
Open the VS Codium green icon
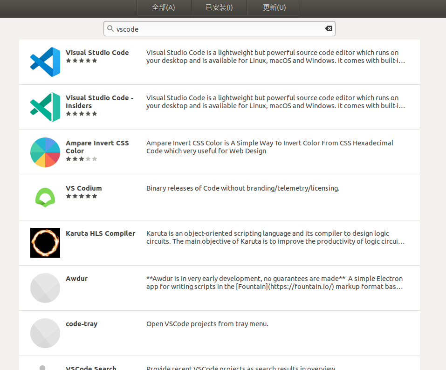[45, 198]
